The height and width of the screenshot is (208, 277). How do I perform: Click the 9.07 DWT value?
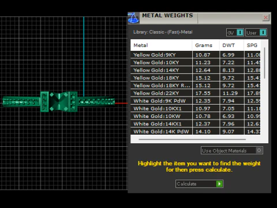click(229, 132)
